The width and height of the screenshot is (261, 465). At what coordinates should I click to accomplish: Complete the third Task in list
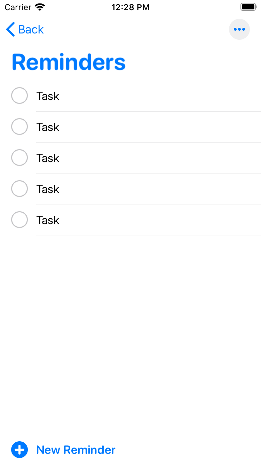tap(19, 158)
